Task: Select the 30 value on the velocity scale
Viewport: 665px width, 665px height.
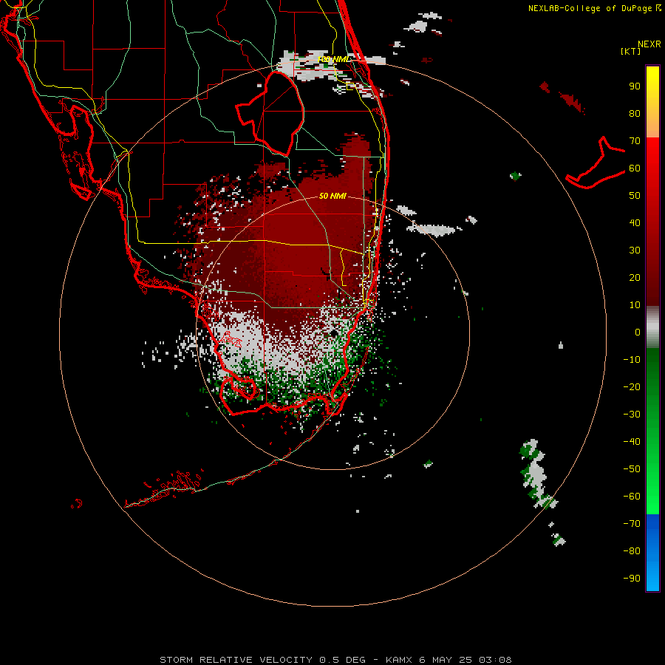Action: pyautogui.click(x=635, y=250)
